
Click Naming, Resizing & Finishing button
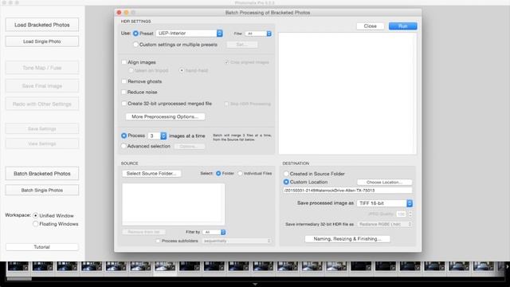pos(347,239)
